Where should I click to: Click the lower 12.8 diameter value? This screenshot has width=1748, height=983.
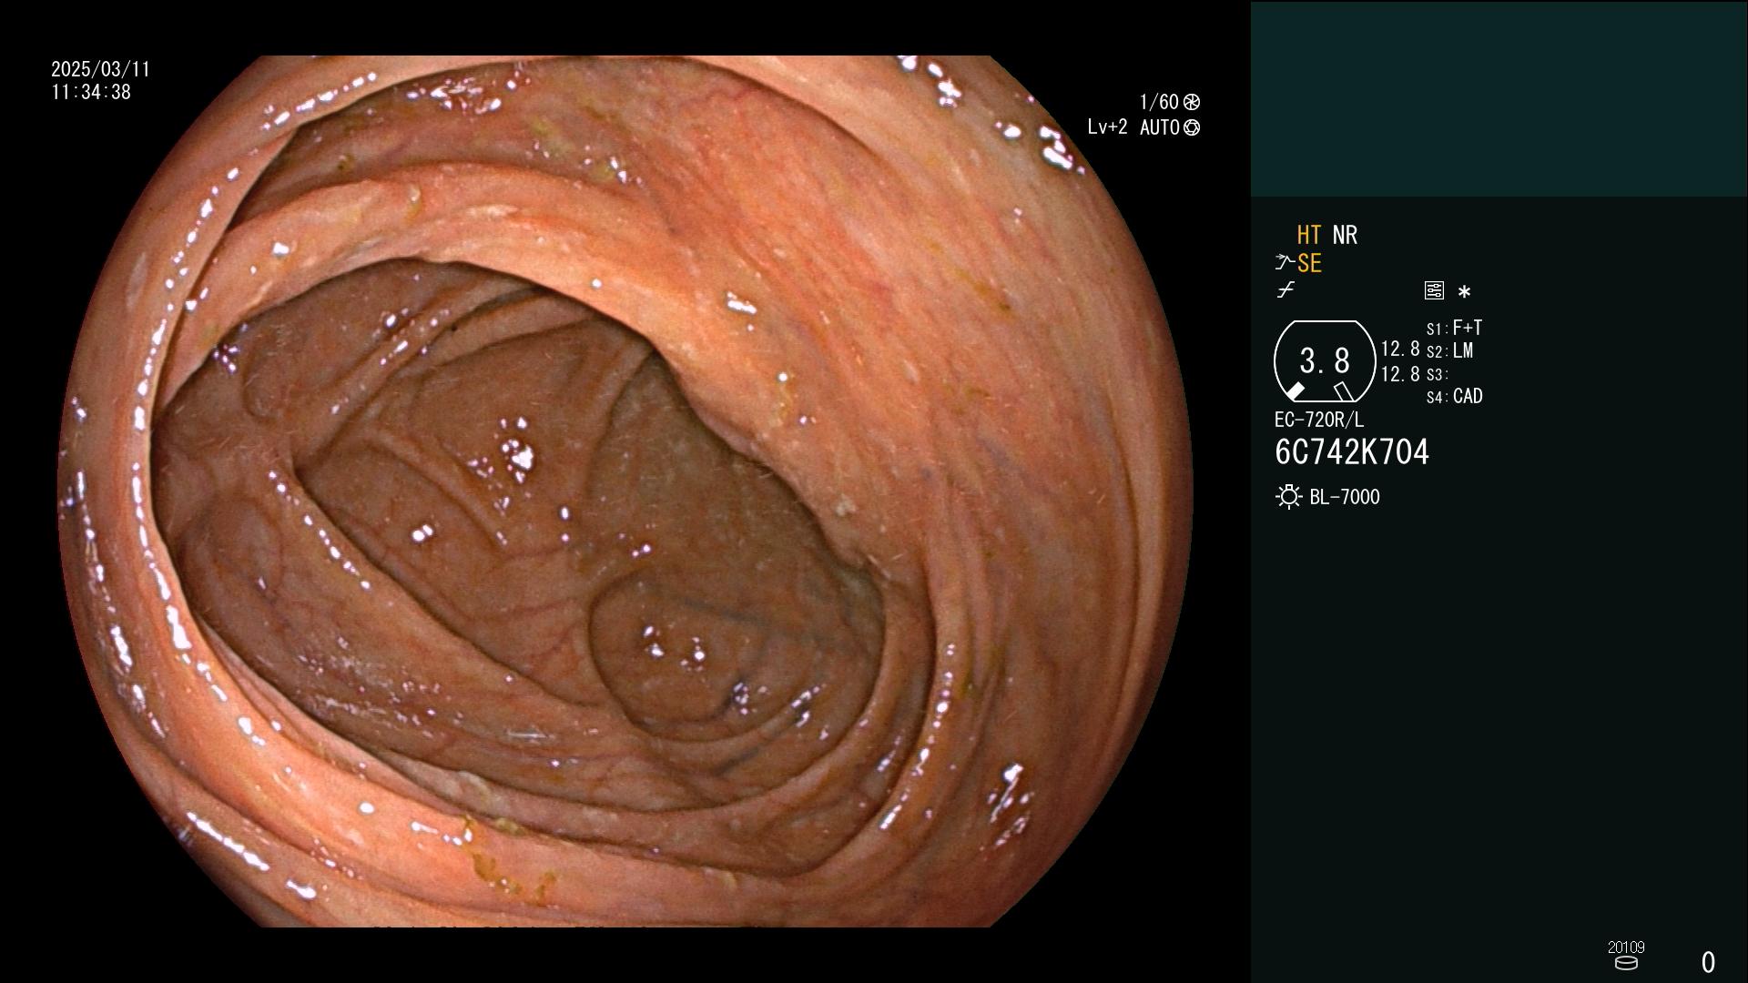pyautogui.click(x=1400, y=374)
